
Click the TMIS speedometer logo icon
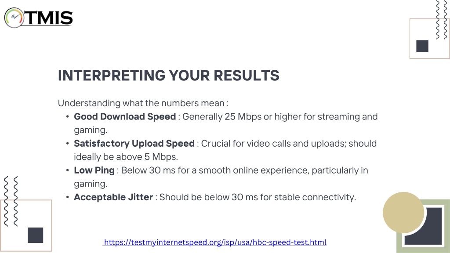pyautogui.click(x=14, y=18)
